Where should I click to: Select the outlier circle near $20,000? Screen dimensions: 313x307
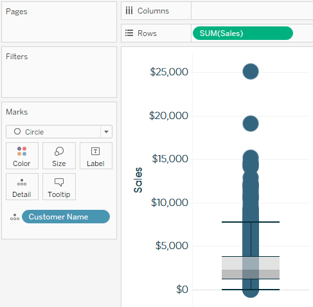point(251,124)
